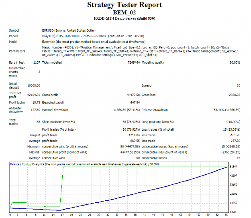Click maximal drawdown value 11866.59 (53.41%)
The image size is (251, 218).
[x=127, y=110]
